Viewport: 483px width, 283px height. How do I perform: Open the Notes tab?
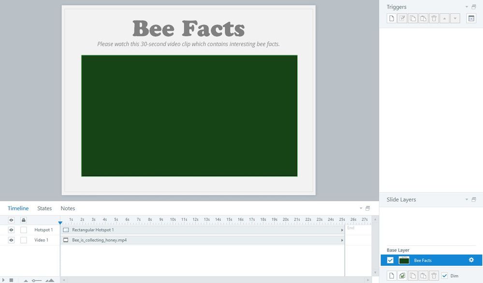tap(68, 208)
